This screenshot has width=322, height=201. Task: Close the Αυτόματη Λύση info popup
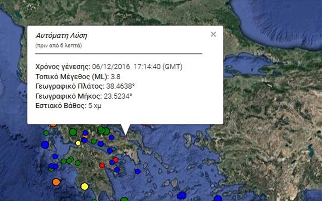point(213,34)
